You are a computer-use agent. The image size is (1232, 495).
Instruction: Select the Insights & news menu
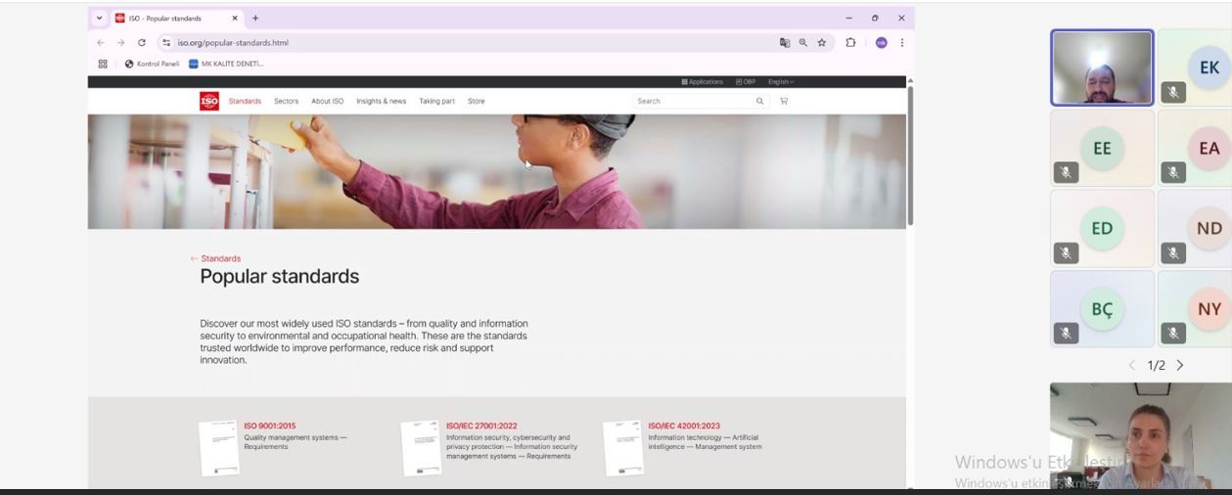click(381, 101)
